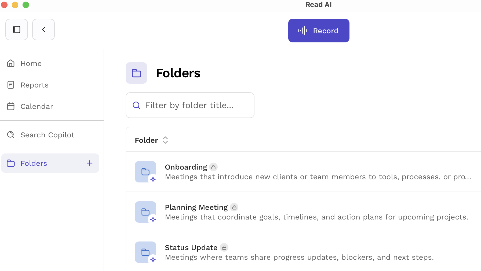
Task: Click the lock icon beside Status Update
Action: [224, 248]
